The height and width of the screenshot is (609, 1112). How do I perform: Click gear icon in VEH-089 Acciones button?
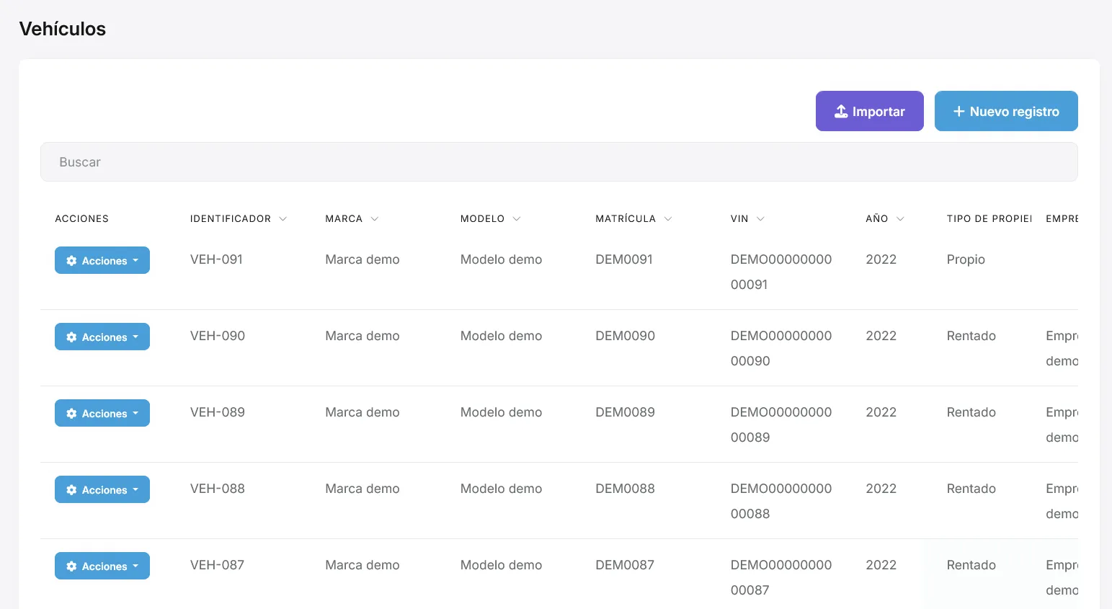[71, 414]
